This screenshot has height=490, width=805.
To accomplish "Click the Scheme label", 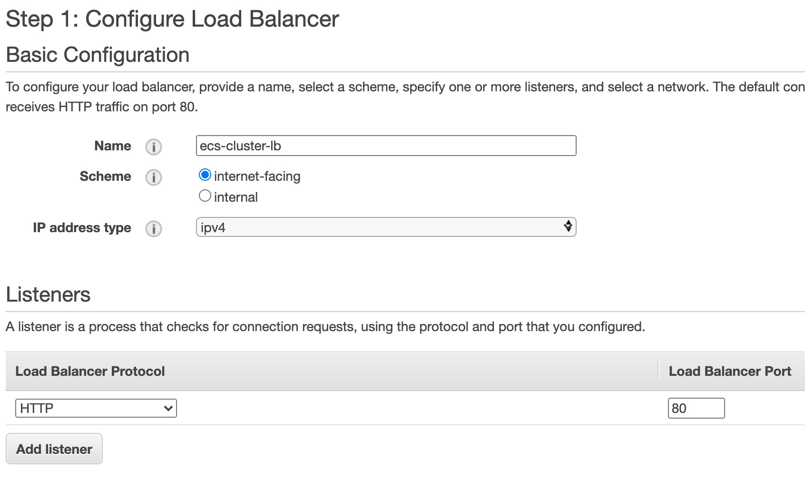I will tap(105, 176).
